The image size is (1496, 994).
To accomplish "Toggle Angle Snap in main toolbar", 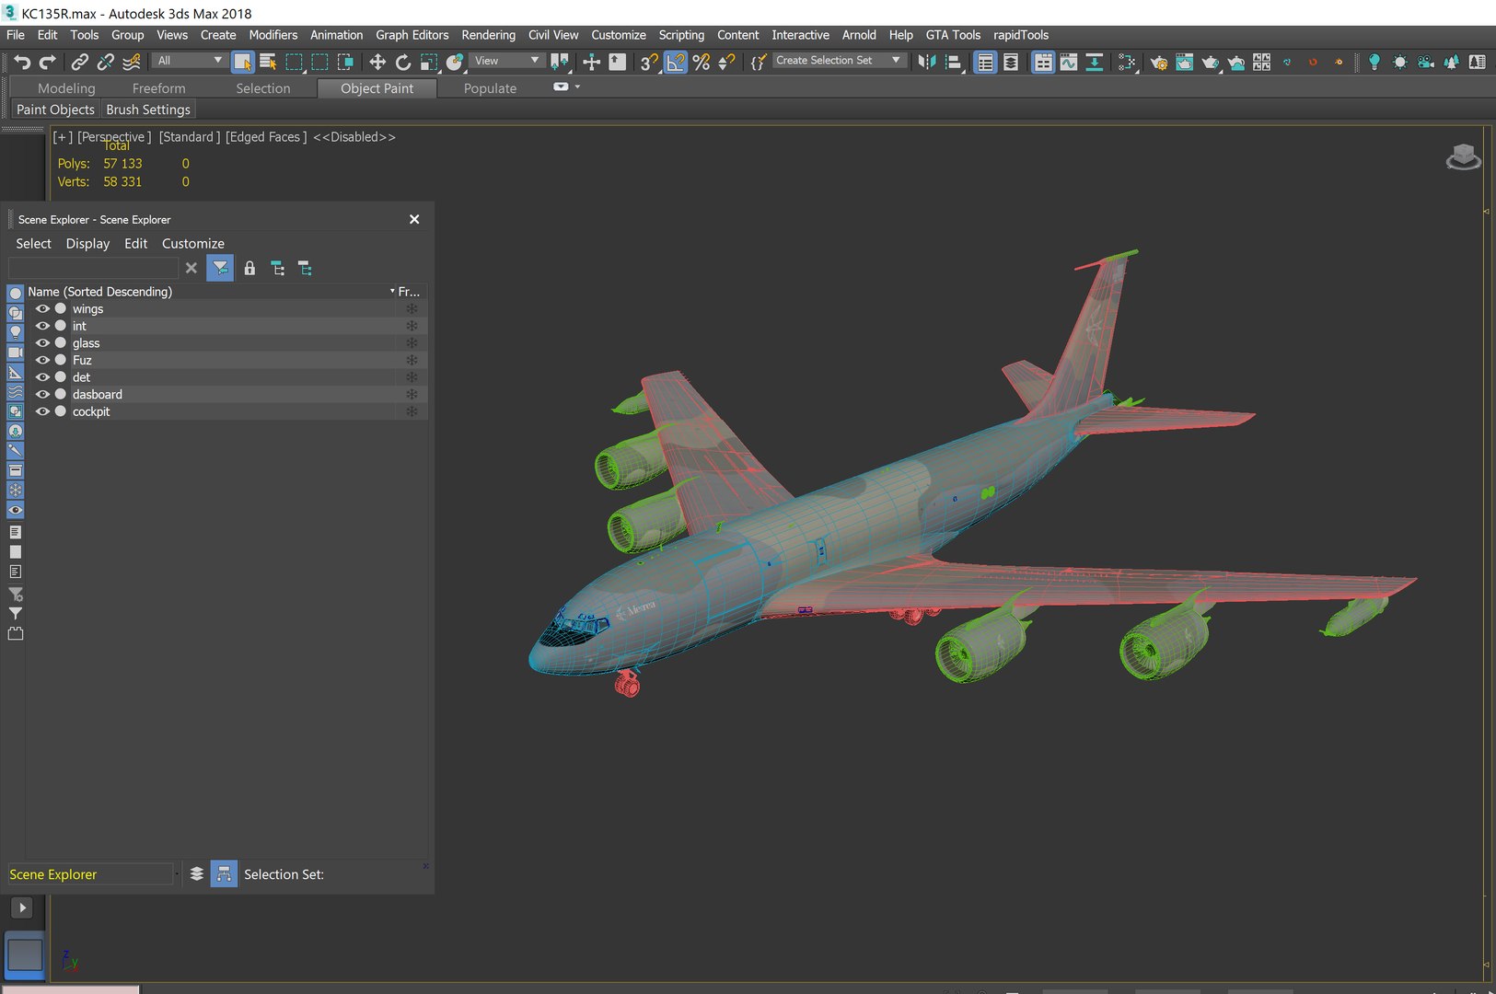I will (x=676, y=62).
